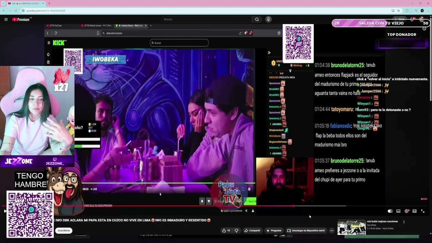The image size is (432, 243).
Task: Open 'mix kudai mejores canciones' title
Action: (x=382, y=221)
